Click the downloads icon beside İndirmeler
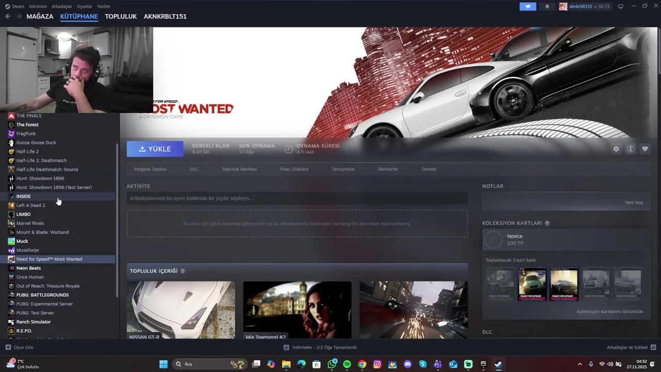Screen dimensions: 661x372 tap(286, 347)
